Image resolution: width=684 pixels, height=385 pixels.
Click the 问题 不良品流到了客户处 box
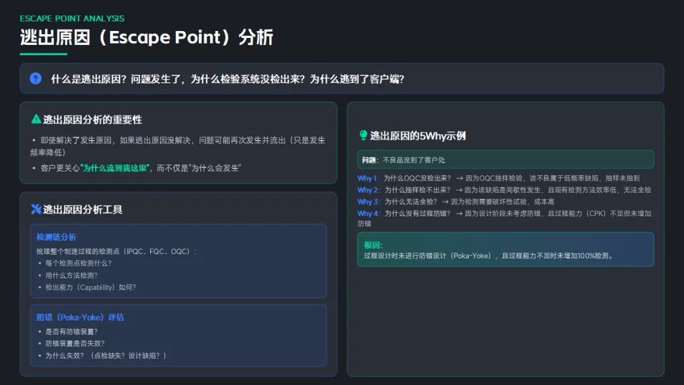click(505, 160)
